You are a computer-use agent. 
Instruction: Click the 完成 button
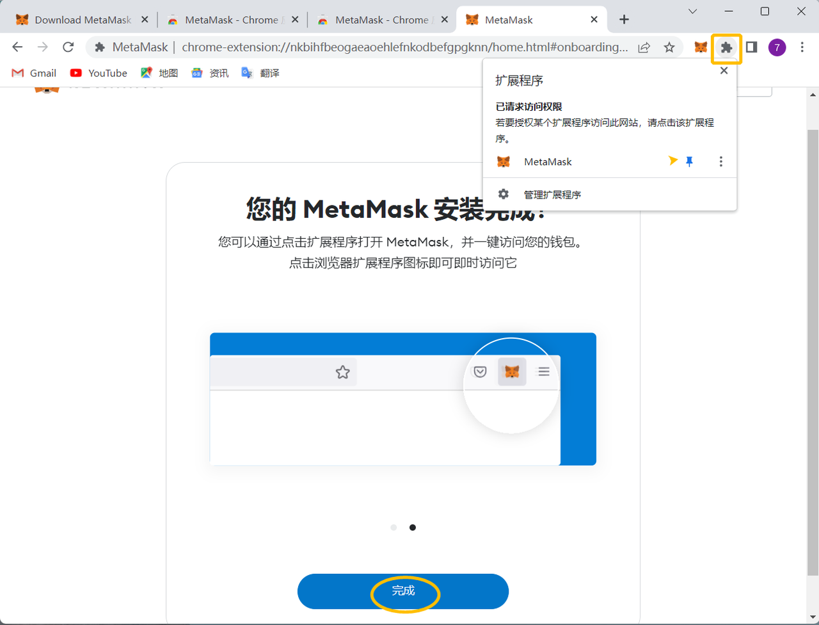click(403, 591)
